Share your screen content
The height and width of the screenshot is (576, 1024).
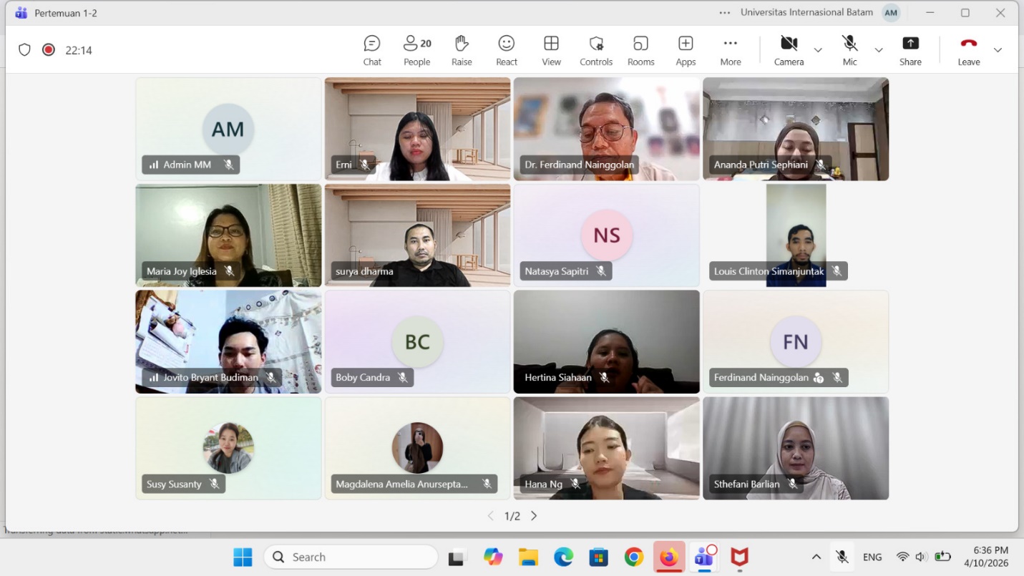pos(910,50)
